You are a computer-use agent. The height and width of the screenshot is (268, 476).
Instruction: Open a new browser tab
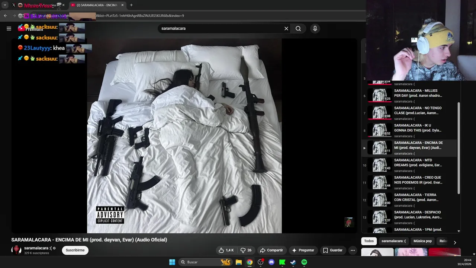click(x=131, y=5)
